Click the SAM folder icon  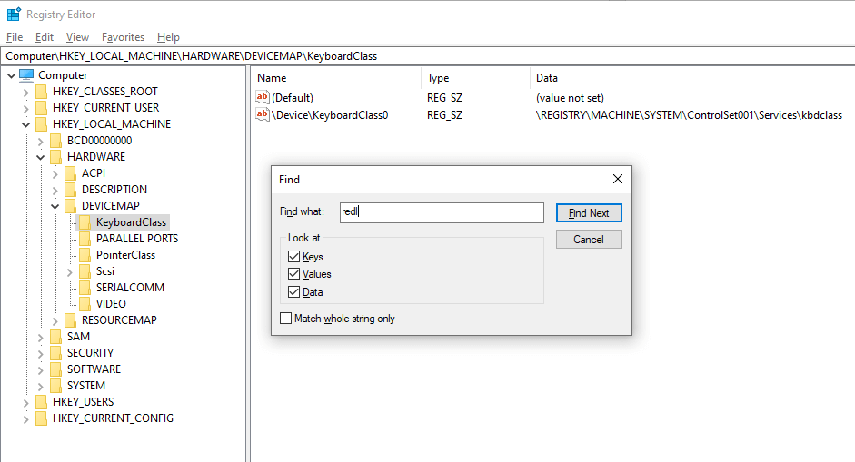pos(55,337)
